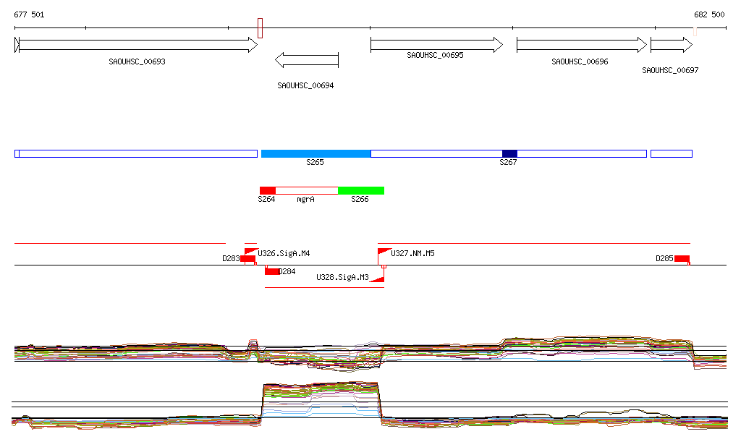Select the SAOUHSC_00694 left-pointing gene arrow
Screen dimensions: 741x442
[x=307, y=59]
